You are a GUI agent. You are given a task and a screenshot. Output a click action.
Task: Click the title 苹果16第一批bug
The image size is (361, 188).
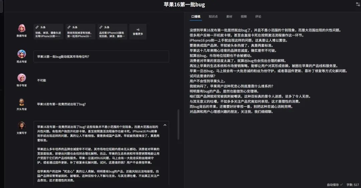pyautogui.click(x=184, y=5)
